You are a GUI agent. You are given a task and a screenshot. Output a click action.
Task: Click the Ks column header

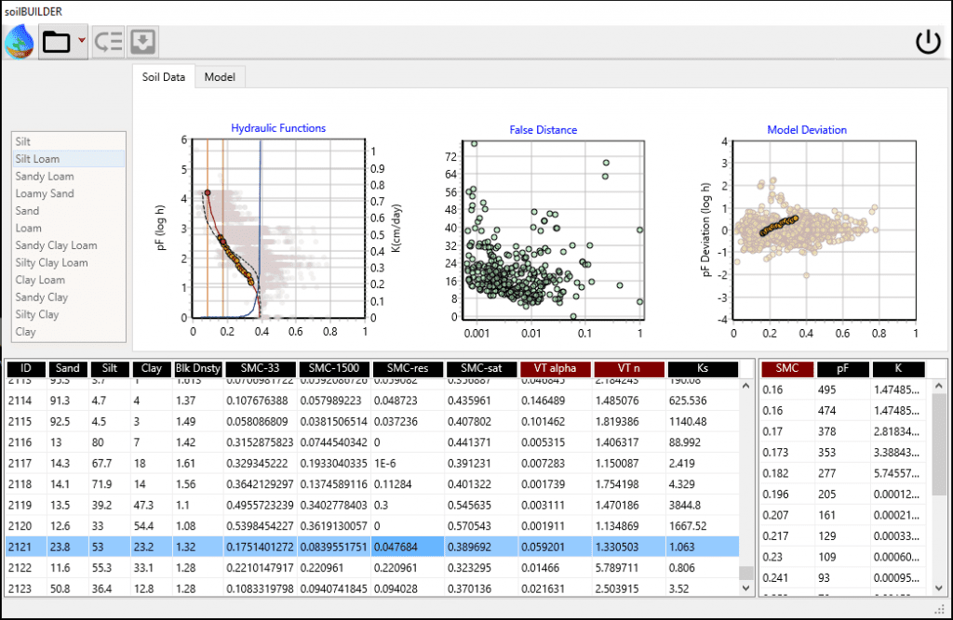point(703,369)
